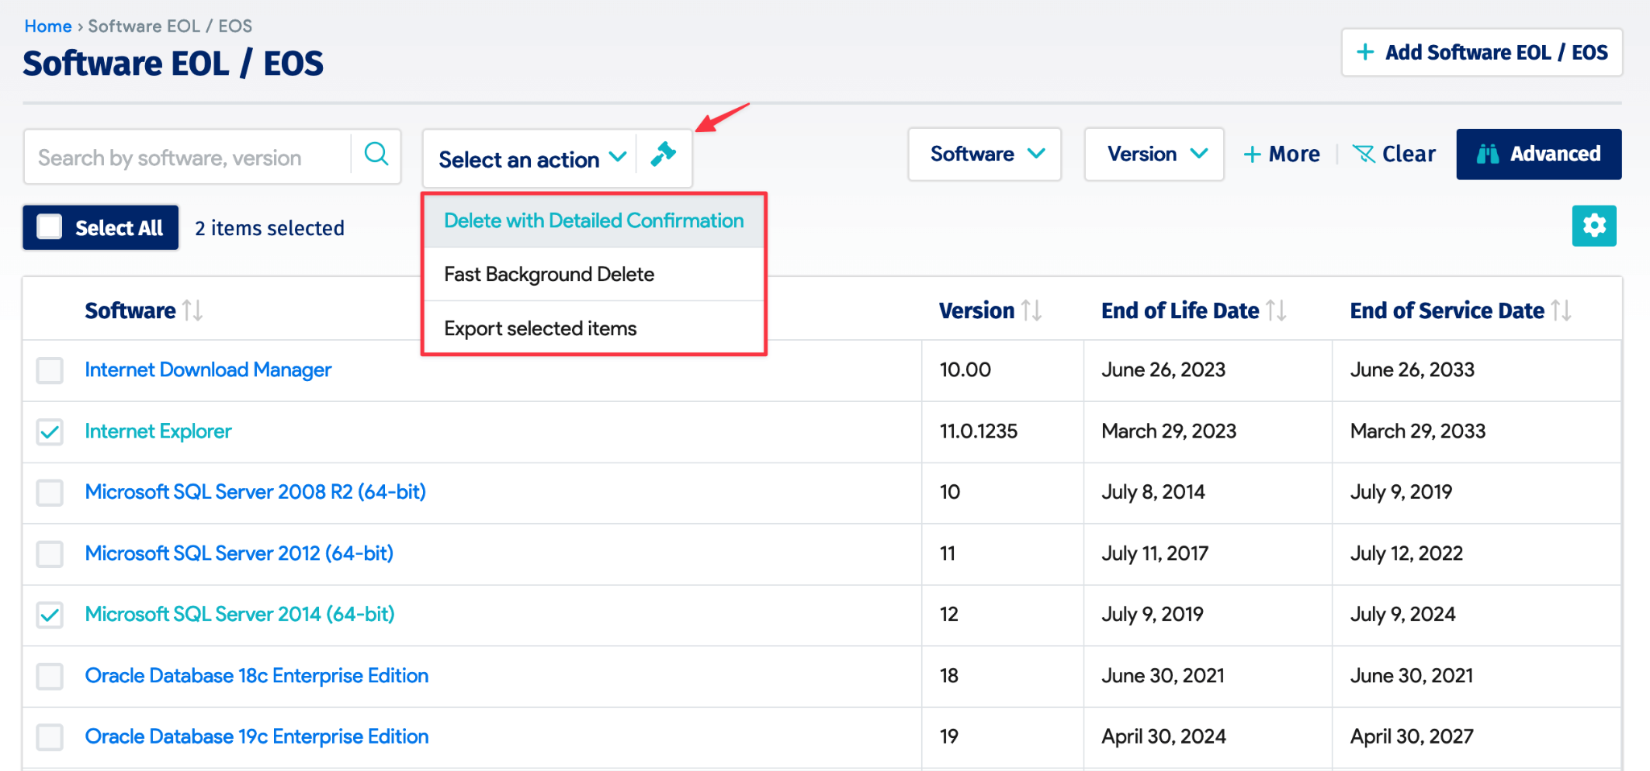The image size is (1650, 771).
Task: Check Oracle Database 19c row
Action: [50, 736]
